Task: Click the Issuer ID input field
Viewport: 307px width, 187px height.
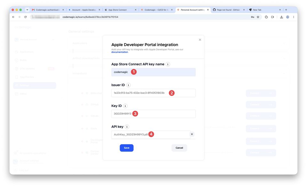Action: click(153, 93)
